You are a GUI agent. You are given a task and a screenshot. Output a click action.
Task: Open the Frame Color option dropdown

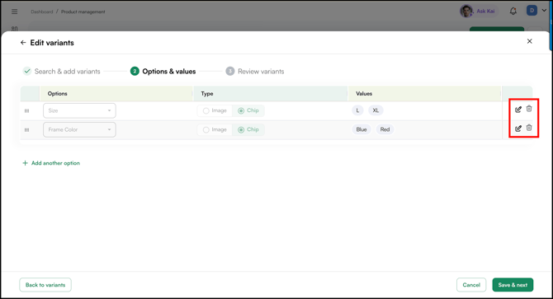(x=79, y=129)
